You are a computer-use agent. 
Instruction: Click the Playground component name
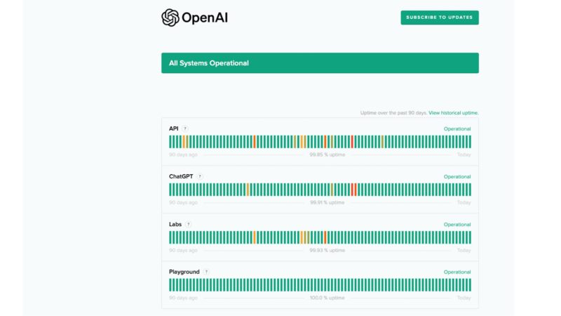coord(184,272)
